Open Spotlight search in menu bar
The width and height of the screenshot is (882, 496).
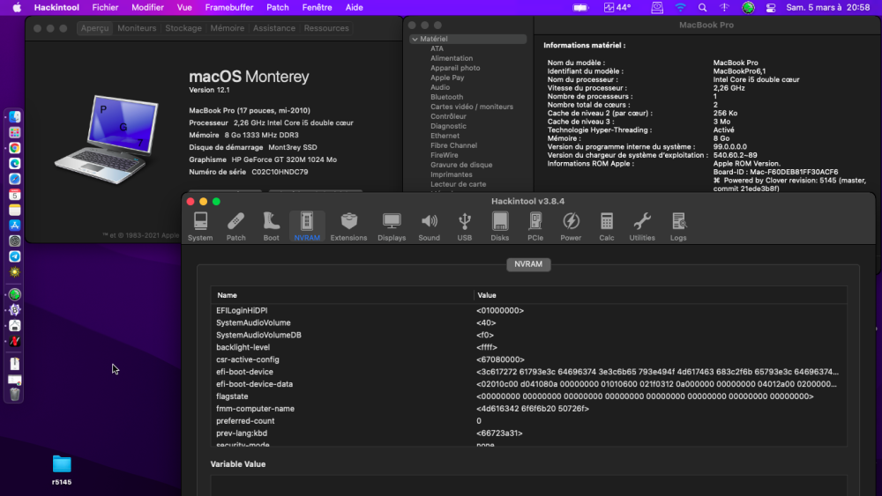point(702,7)
